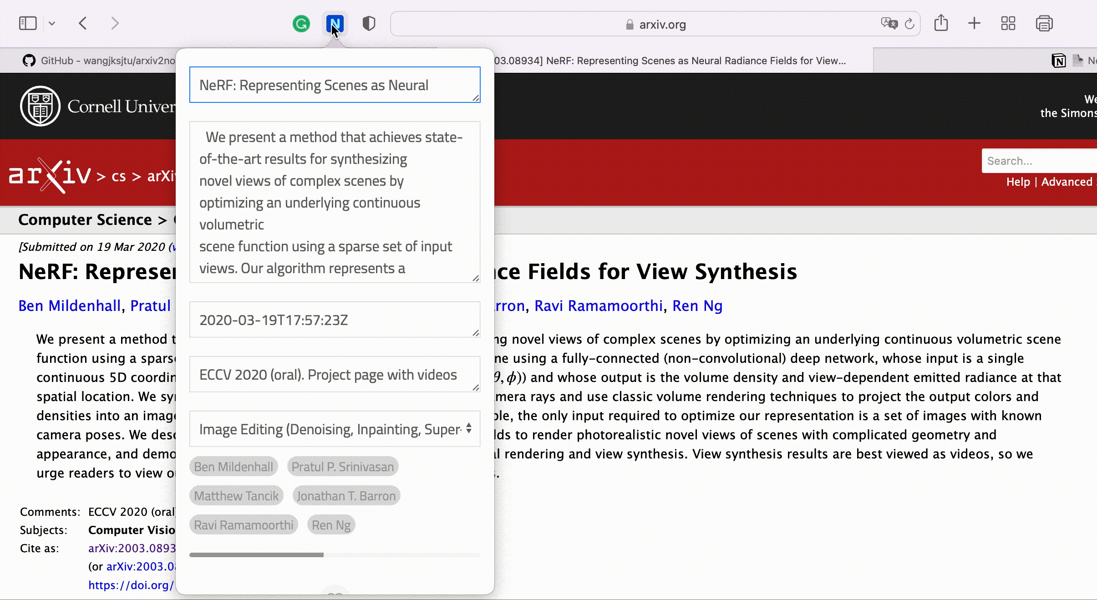Click the translate page icon
This screenshot has width=1097, height=600.
click(x=889, y=24)
